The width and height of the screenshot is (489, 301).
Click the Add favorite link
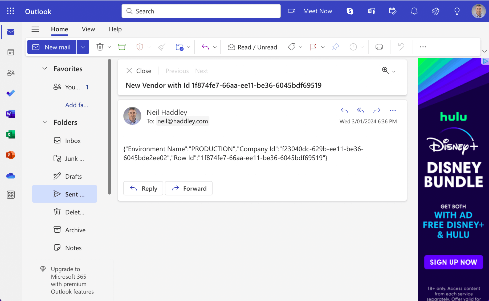click(x=77, y=105)
